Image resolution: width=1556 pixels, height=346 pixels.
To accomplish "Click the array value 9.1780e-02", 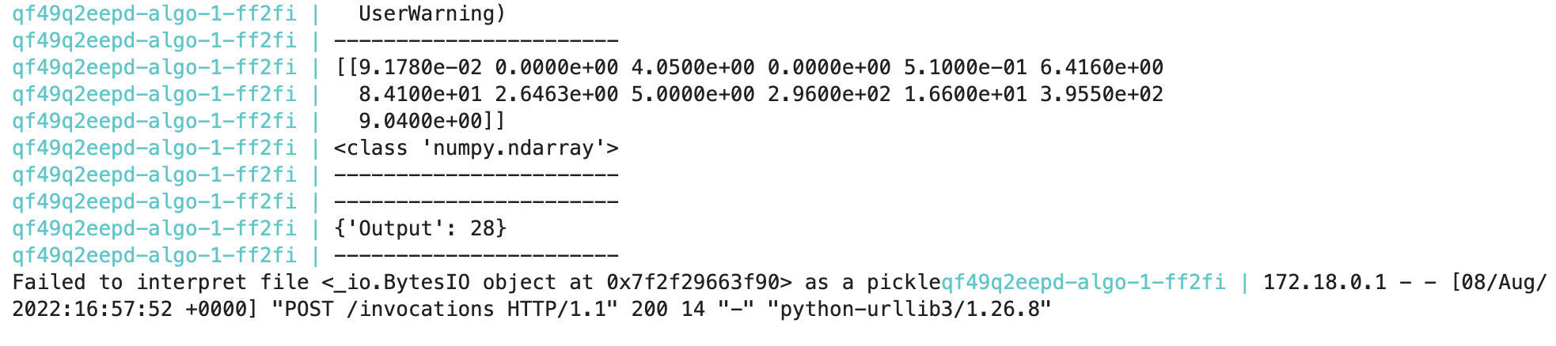I will [x=419, y=67].
